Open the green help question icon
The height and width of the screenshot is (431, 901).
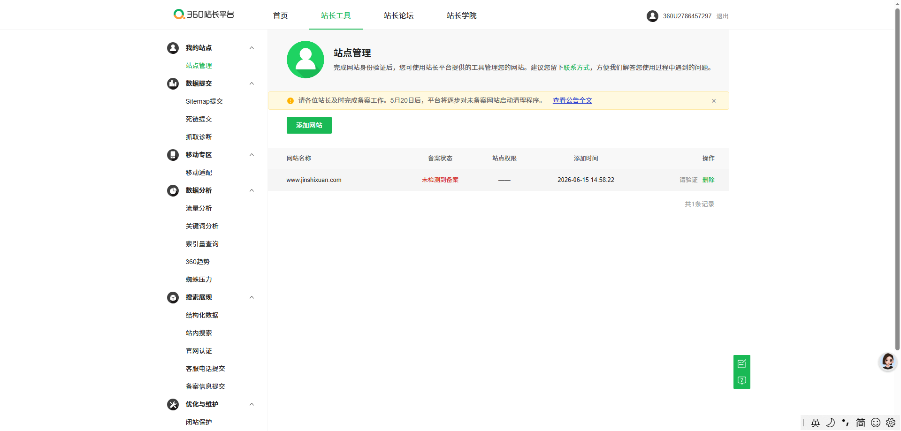point(741,380)
